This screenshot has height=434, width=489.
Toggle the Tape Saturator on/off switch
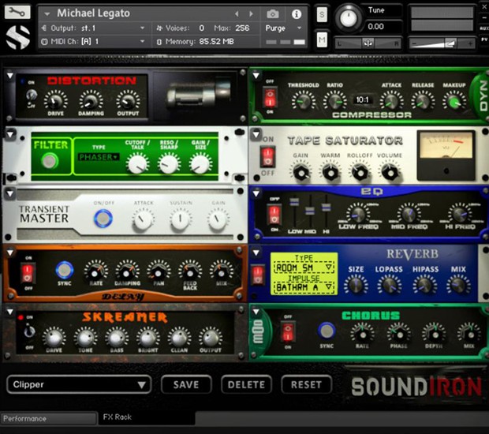click(x=268, y=156)
